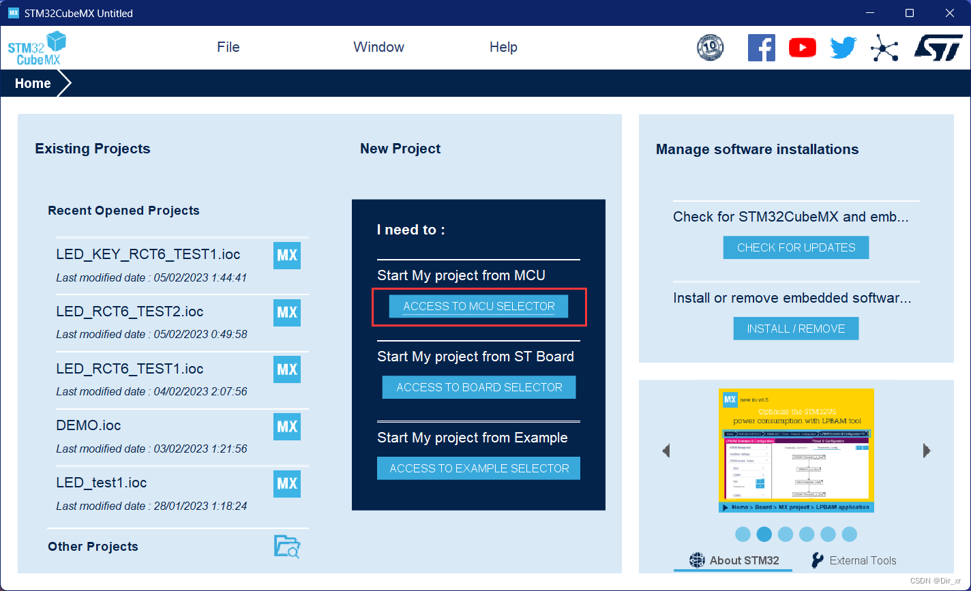This screenshot has width=971, height=591.
Task: Show previous news slide with left arrow
Action: 666,451
